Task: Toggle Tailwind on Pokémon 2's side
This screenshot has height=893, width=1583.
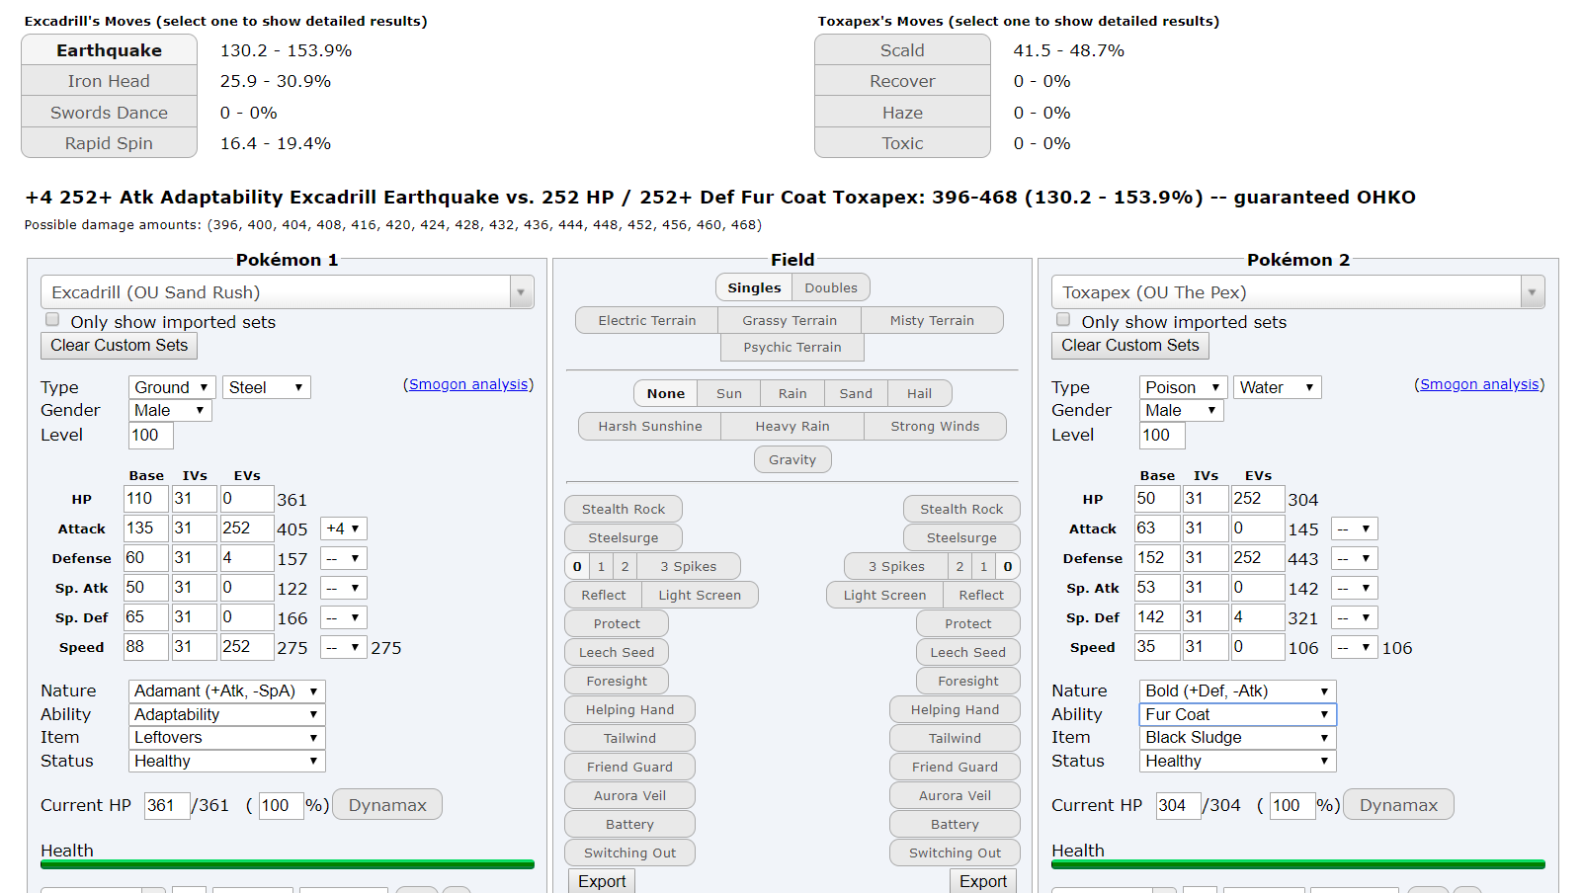Action: coord(955,738)
